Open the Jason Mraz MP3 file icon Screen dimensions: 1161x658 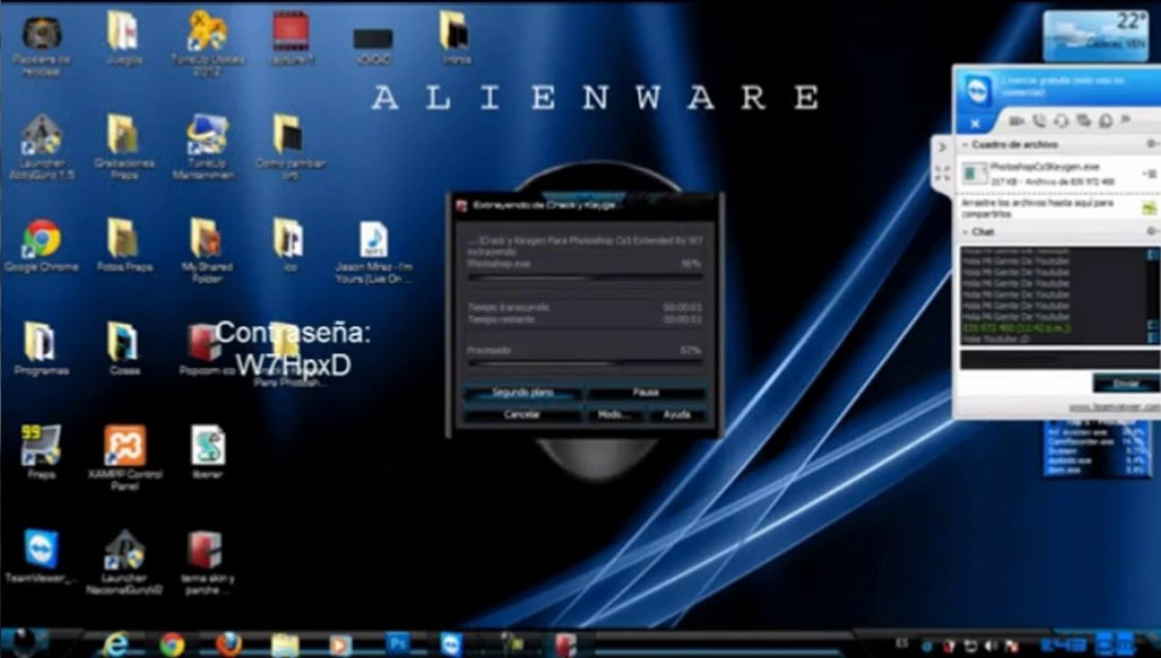[x=373, y=251]
